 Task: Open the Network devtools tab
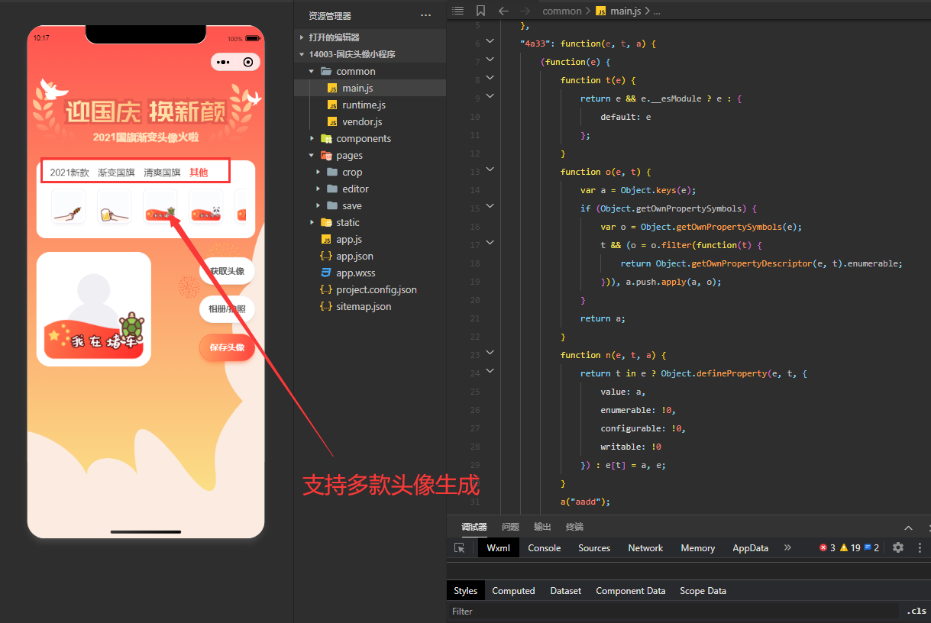[x=645, y=548]
